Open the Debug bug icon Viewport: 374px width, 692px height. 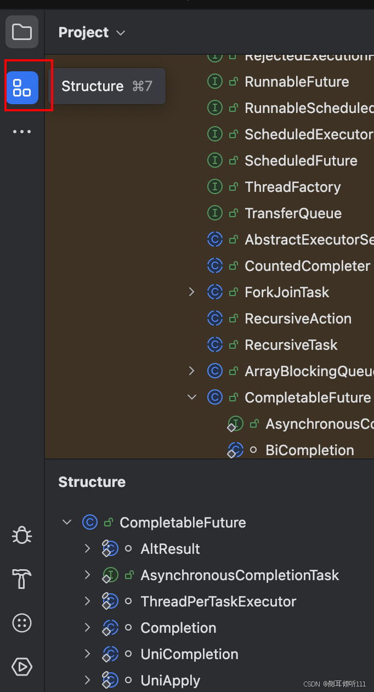coord(22,535)
